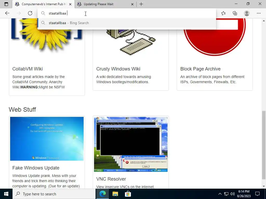Click the Web Stuff heading

click(x=22, y=110)
